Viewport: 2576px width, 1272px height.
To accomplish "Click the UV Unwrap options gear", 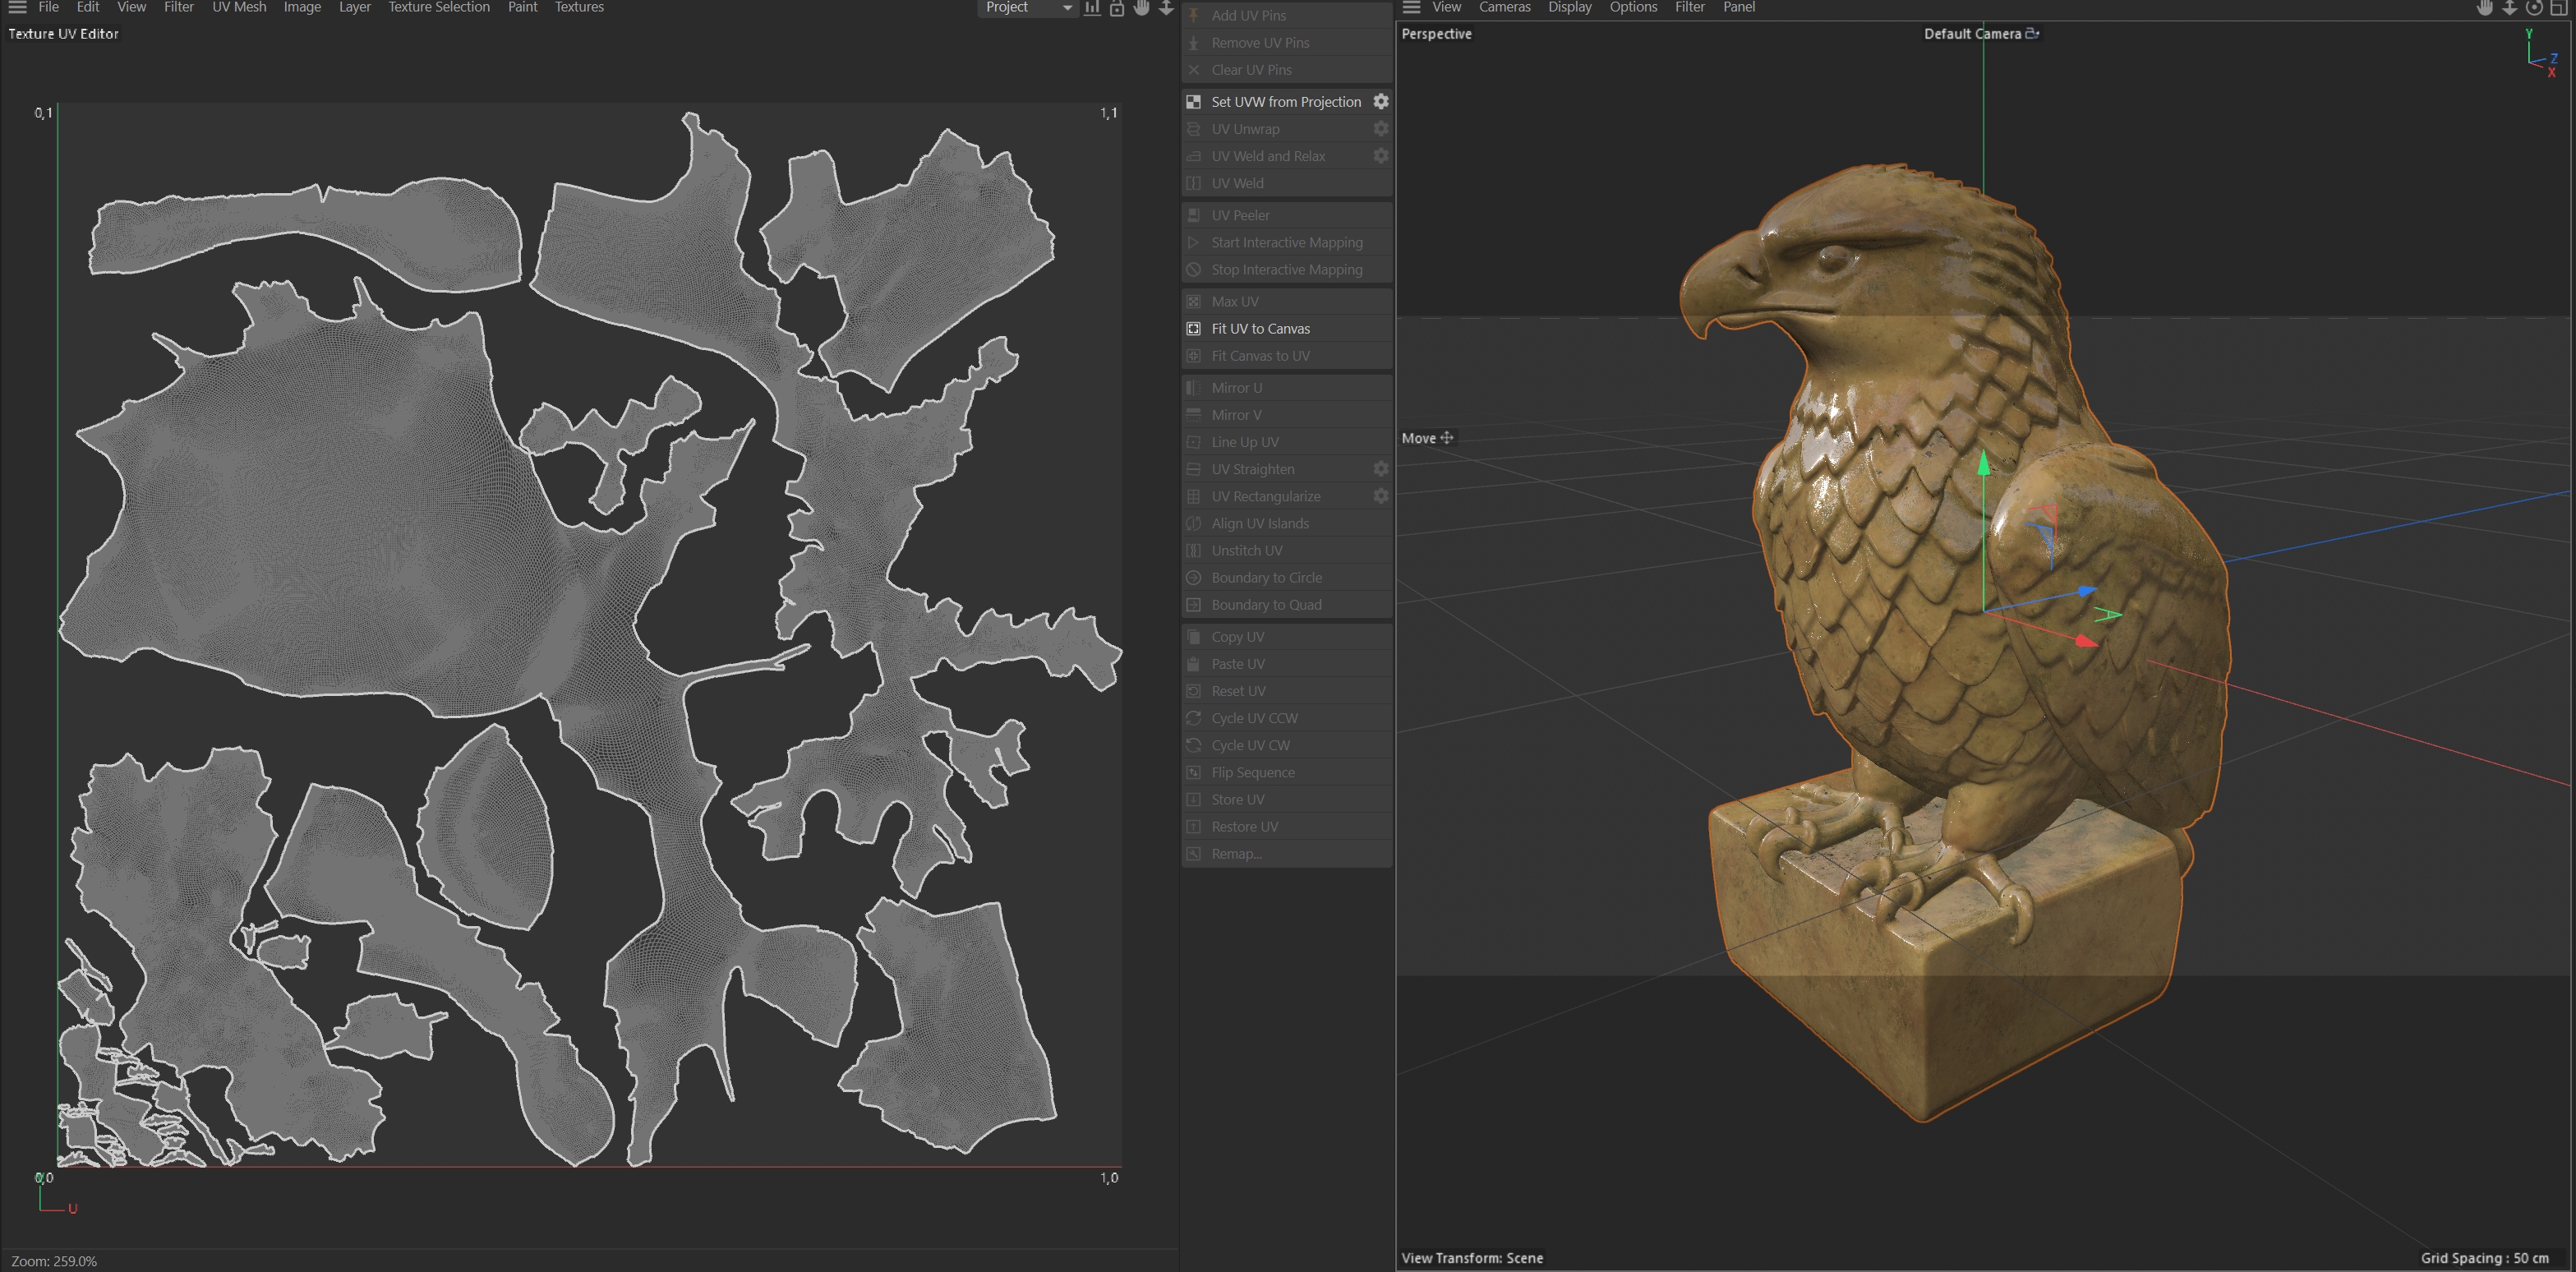I will point(1380,128).
